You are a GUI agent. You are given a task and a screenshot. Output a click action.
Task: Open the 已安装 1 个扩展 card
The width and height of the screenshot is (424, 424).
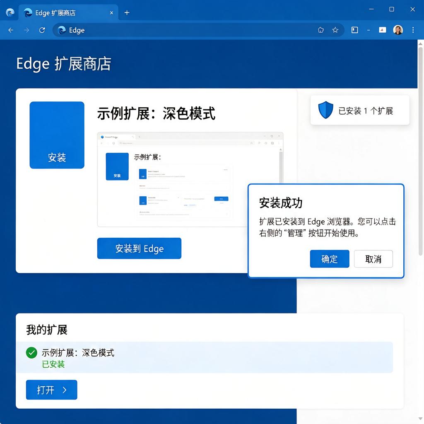click(360, 110)
